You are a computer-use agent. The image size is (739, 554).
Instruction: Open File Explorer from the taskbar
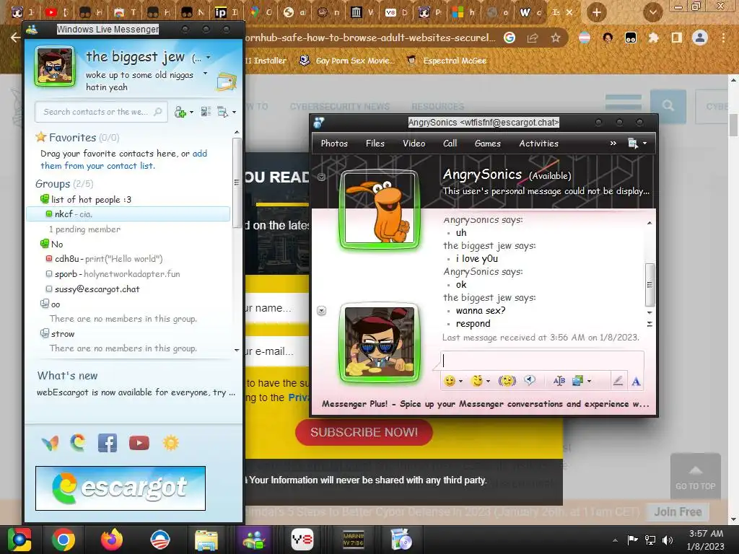click(x=206, y=540)
